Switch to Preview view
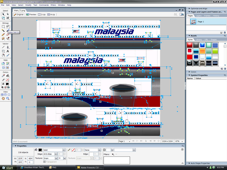Image resolution: width=227 pixels, height=170 pixels. (31, 14)
